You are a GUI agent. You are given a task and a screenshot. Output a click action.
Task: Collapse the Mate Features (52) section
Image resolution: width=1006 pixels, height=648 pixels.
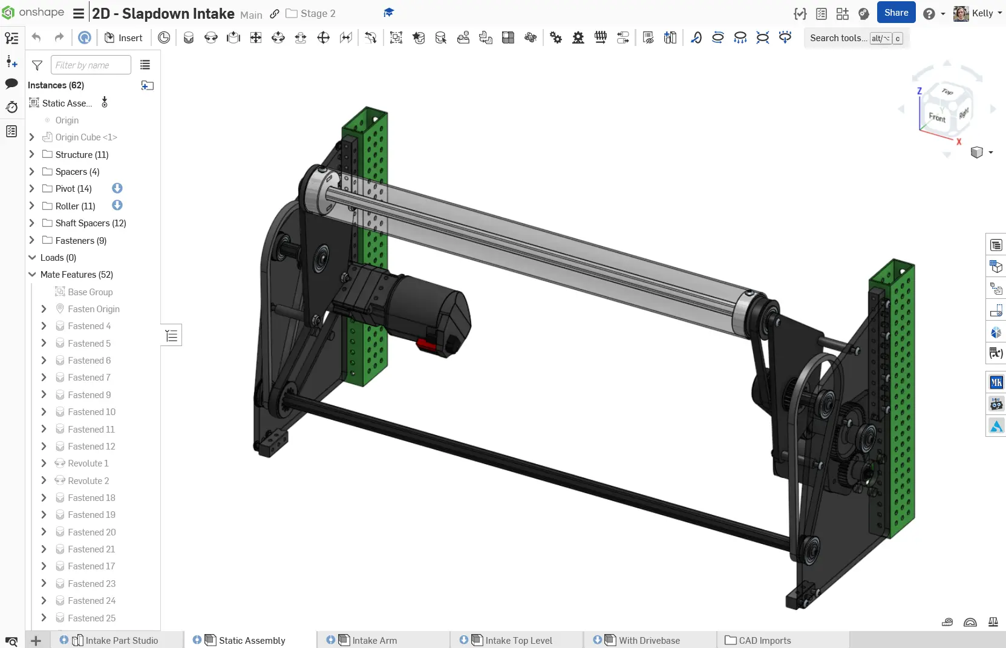point(32,275)
